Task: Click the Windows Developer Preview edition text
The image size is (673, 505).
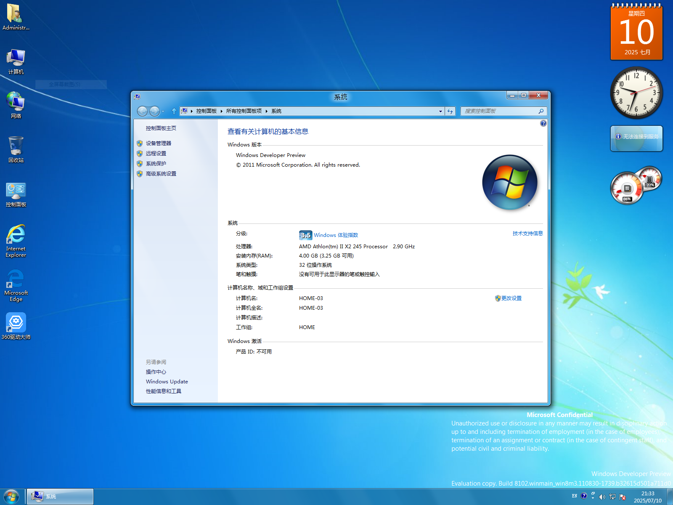Action: (x=270, y=155)
